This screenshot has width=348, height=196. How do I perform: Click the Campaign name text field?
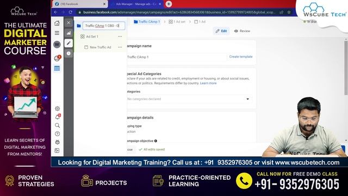176,57
